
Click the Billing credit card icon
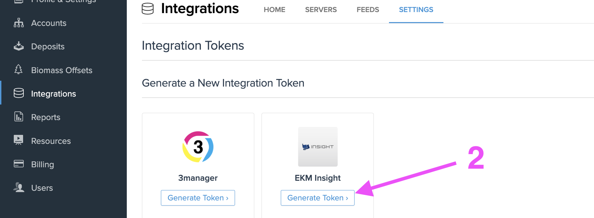tap(19, 164)
